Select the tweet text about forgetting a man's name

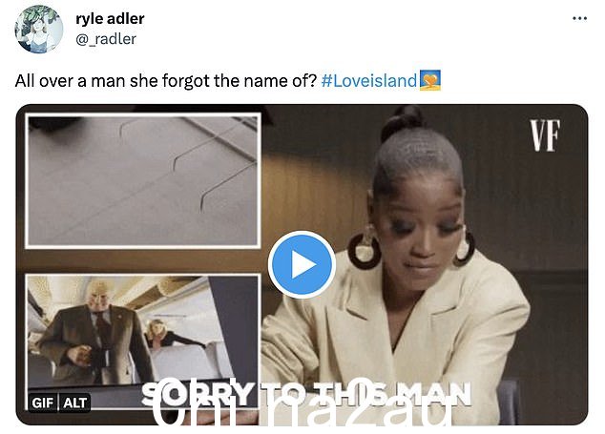pos(165,81)
